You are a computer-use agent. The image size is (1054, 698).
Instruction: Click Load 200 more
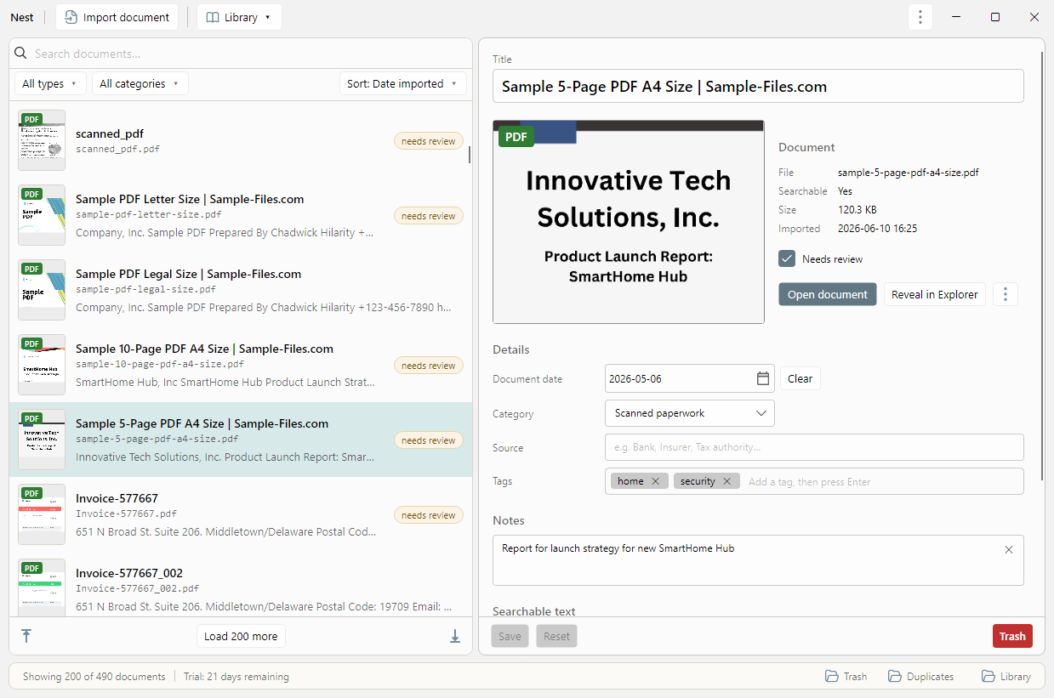[241, 636]
